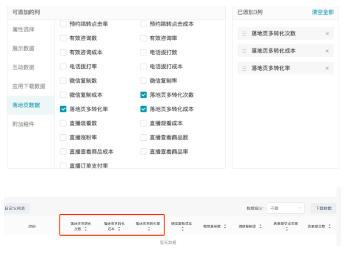The image size is (345, 255).
Task: Click the 自定义列表 button
Action: pyautogui.click(x=17, y=208)
